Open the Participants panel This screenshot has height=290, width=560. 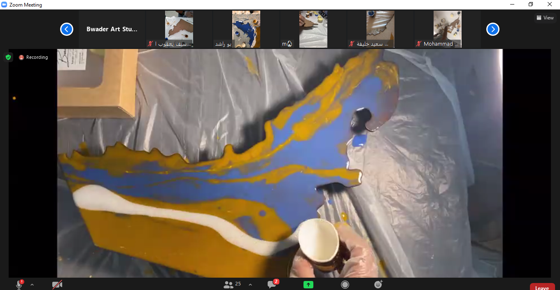pos(232,284)
